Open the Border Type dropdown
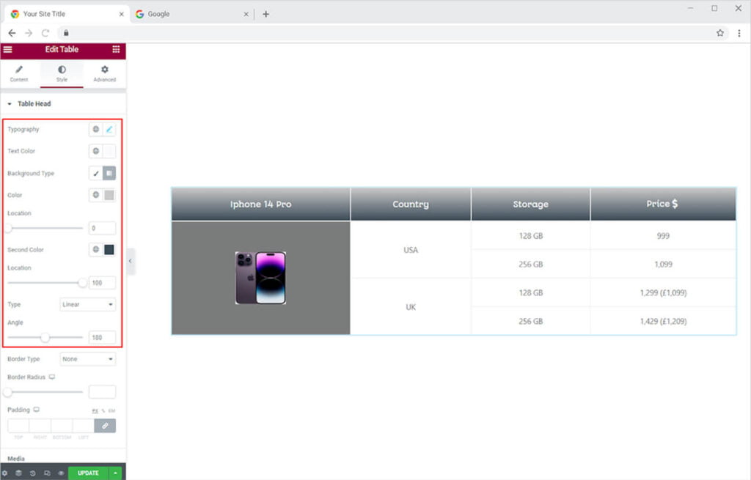Viewport: 751px width, 480px height. (x=87, y=359)
